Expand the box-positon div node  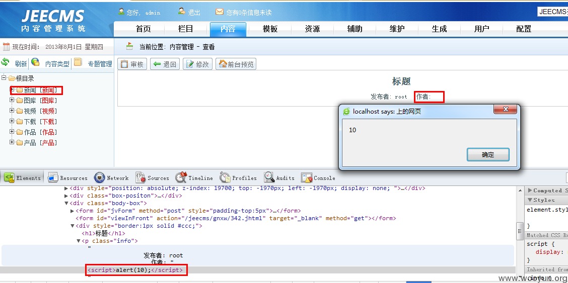tap(66, 196)
